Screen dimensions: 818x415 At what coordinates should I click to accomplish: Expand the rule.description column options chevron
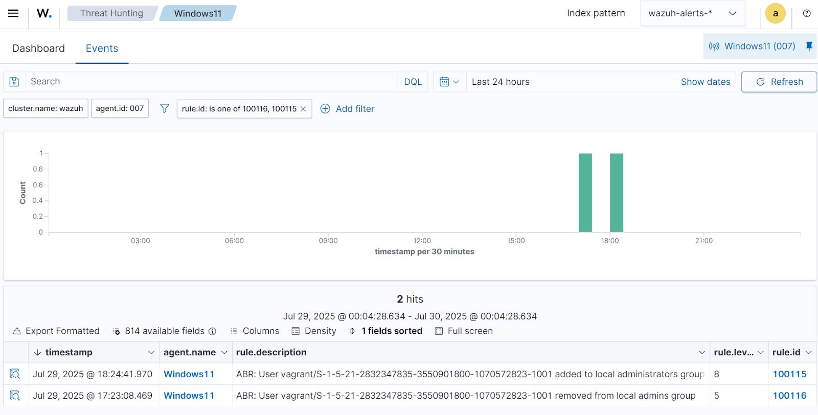point(702,353)
